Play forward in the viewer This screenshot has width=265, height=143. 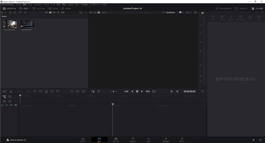[142, 91]
